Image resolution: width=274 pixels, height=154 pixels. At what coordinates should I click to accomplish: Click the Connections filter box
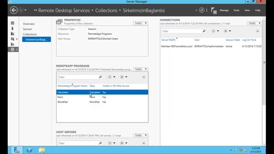pos(182,31)
